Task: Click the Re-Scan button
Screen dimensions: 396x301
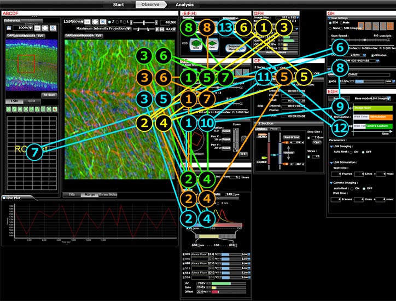Action: tap(49, 95)
